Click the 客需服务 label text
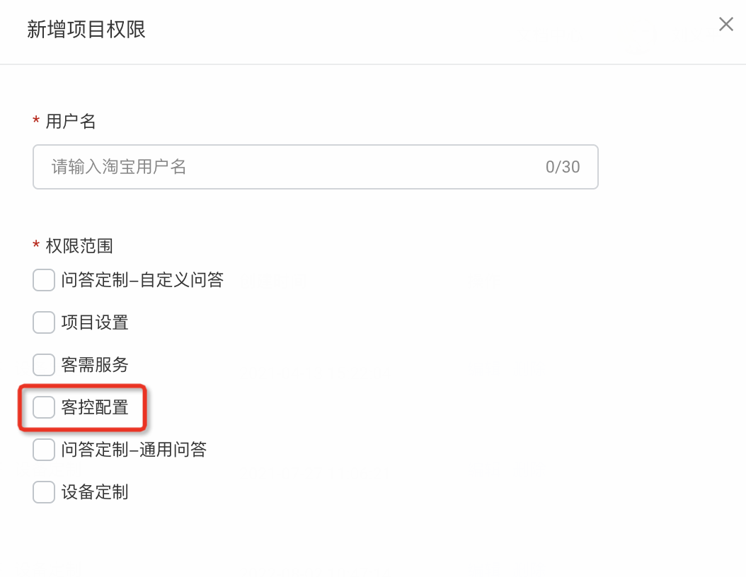The height and width of the screenshot is (577, 746). (95, 365)
